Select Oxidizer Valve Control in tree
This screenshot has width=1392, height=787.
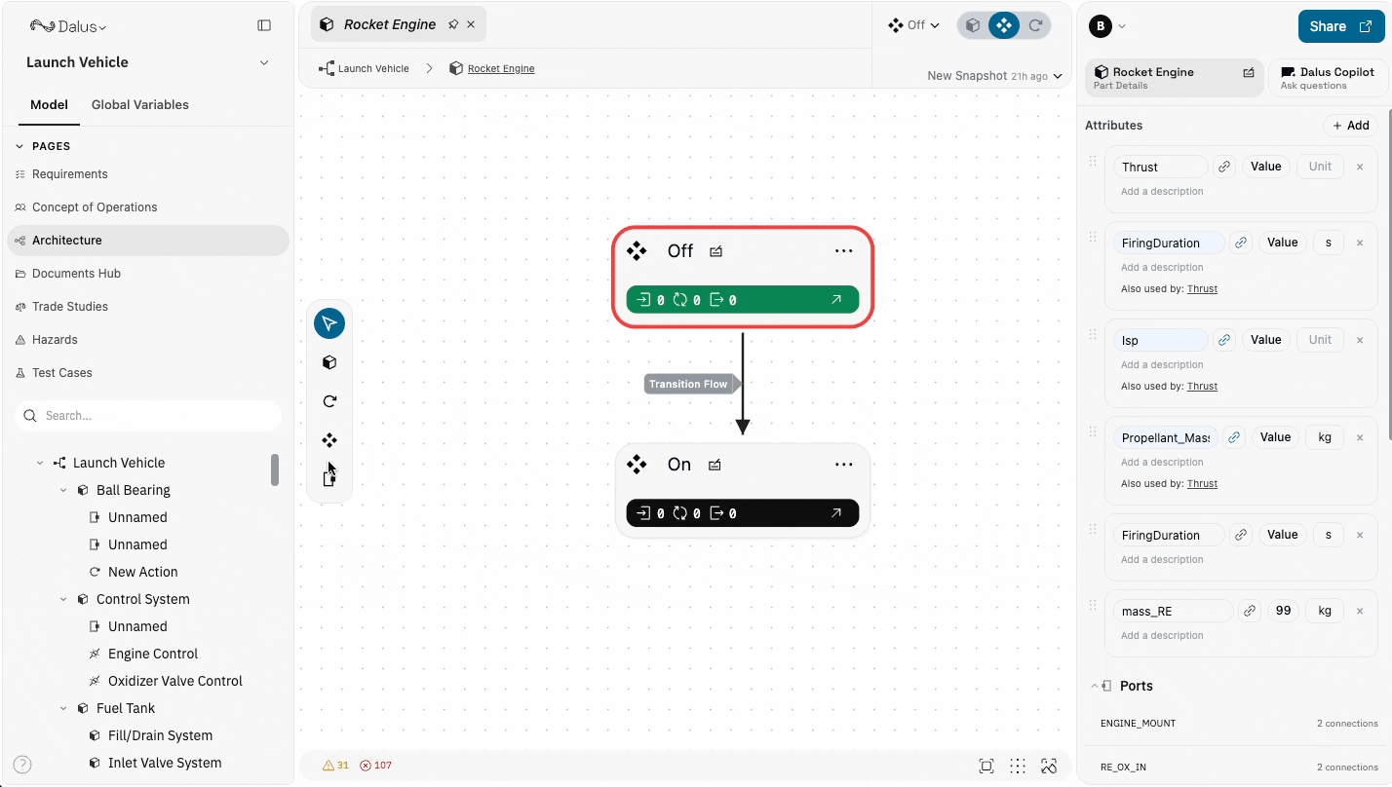175,681
